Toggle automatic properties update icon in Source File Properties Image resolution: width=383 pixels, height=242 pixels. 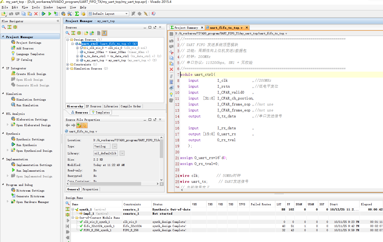click(79, 125)
